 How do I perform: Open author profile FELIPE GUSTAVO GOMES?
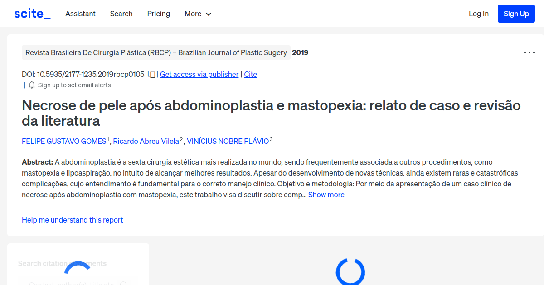click(x=63, y=141)
